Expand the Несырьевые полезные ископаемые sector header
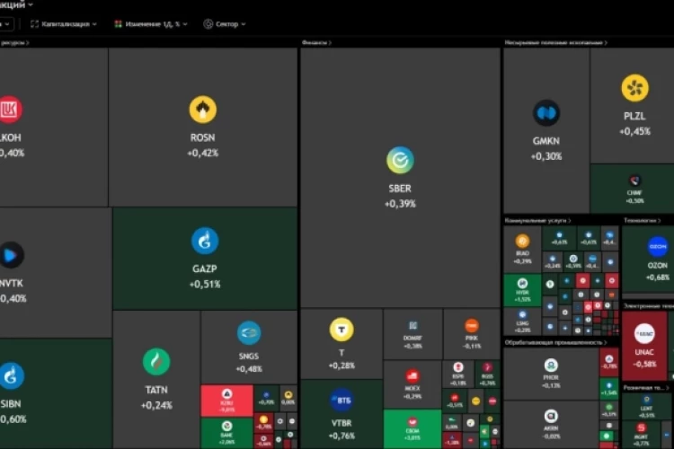Image resolution: width=674 pixels, height=449 pixels. coord(555,42)
